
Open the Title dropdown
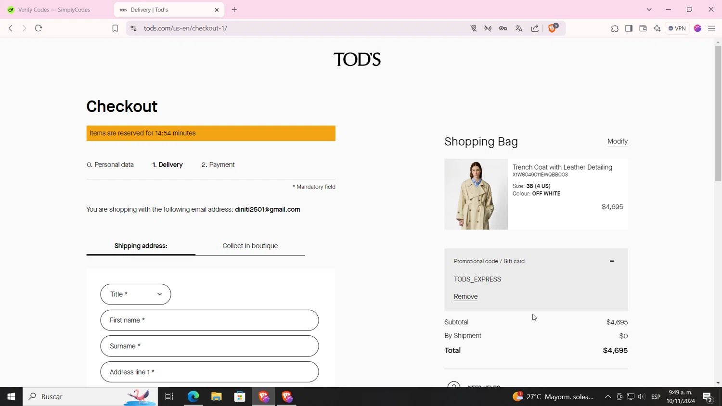(136, 294)
